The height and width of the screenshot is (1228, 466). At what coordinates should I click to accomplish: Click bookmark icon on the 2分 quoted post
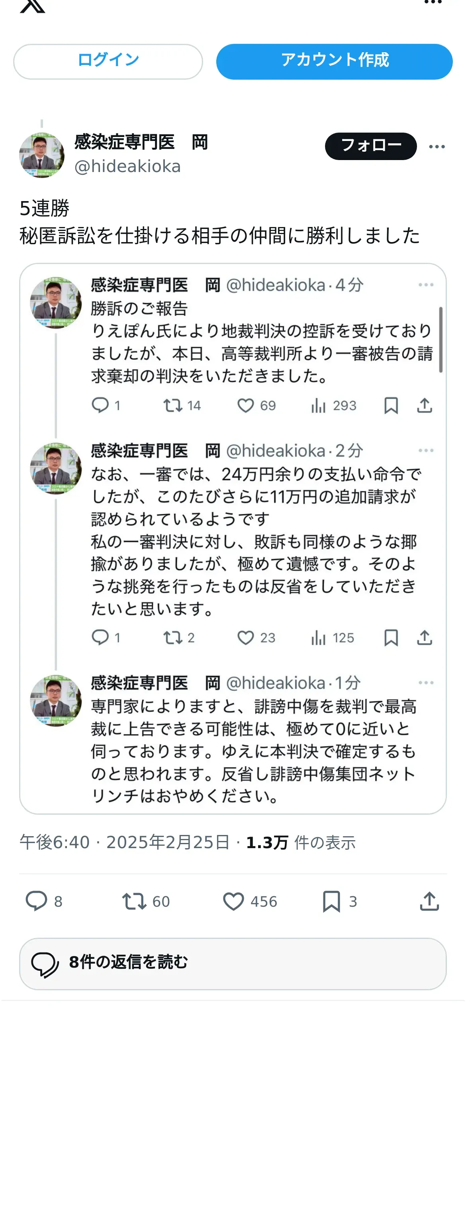tap(391, 638)
